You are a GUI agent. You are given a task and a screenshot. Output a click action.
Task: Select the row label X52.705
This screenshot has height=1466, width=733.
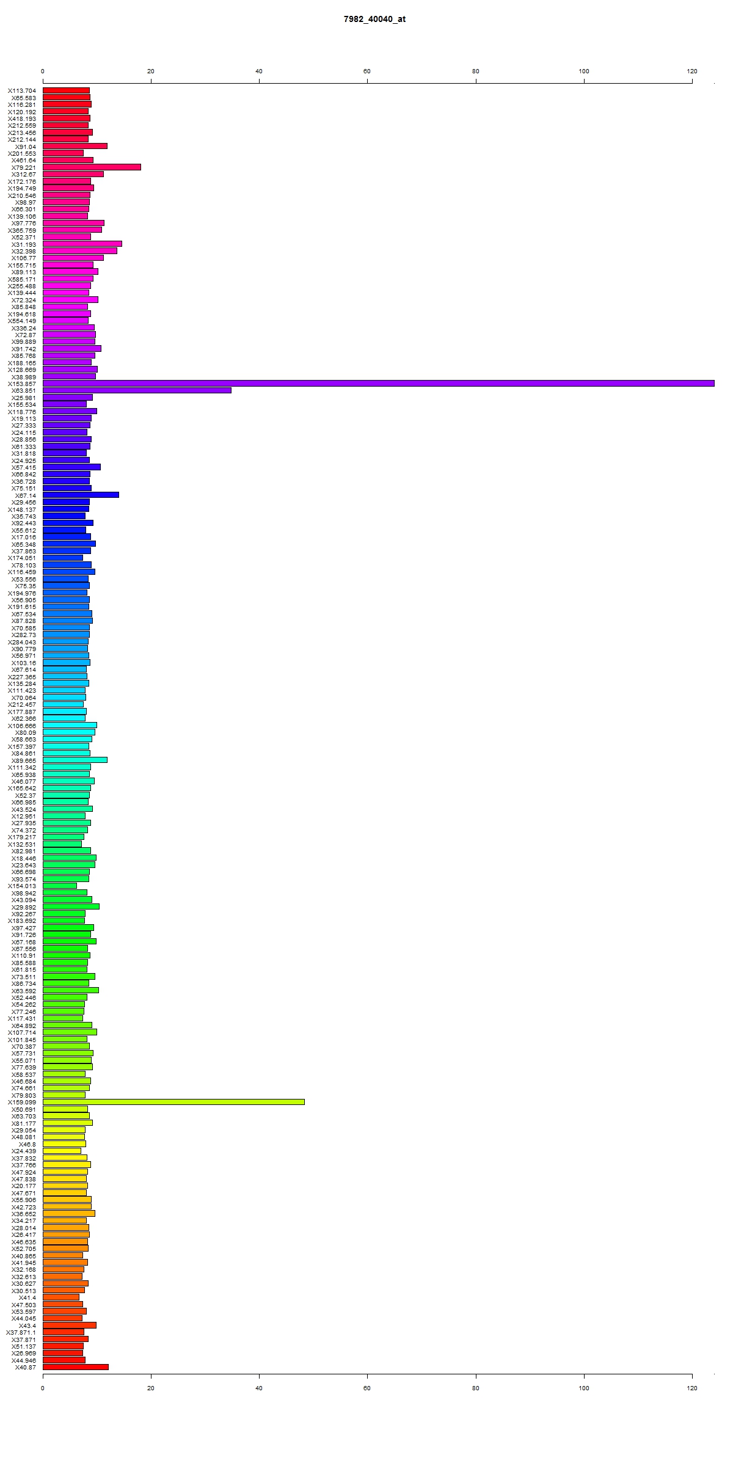tap(24, 1249)
